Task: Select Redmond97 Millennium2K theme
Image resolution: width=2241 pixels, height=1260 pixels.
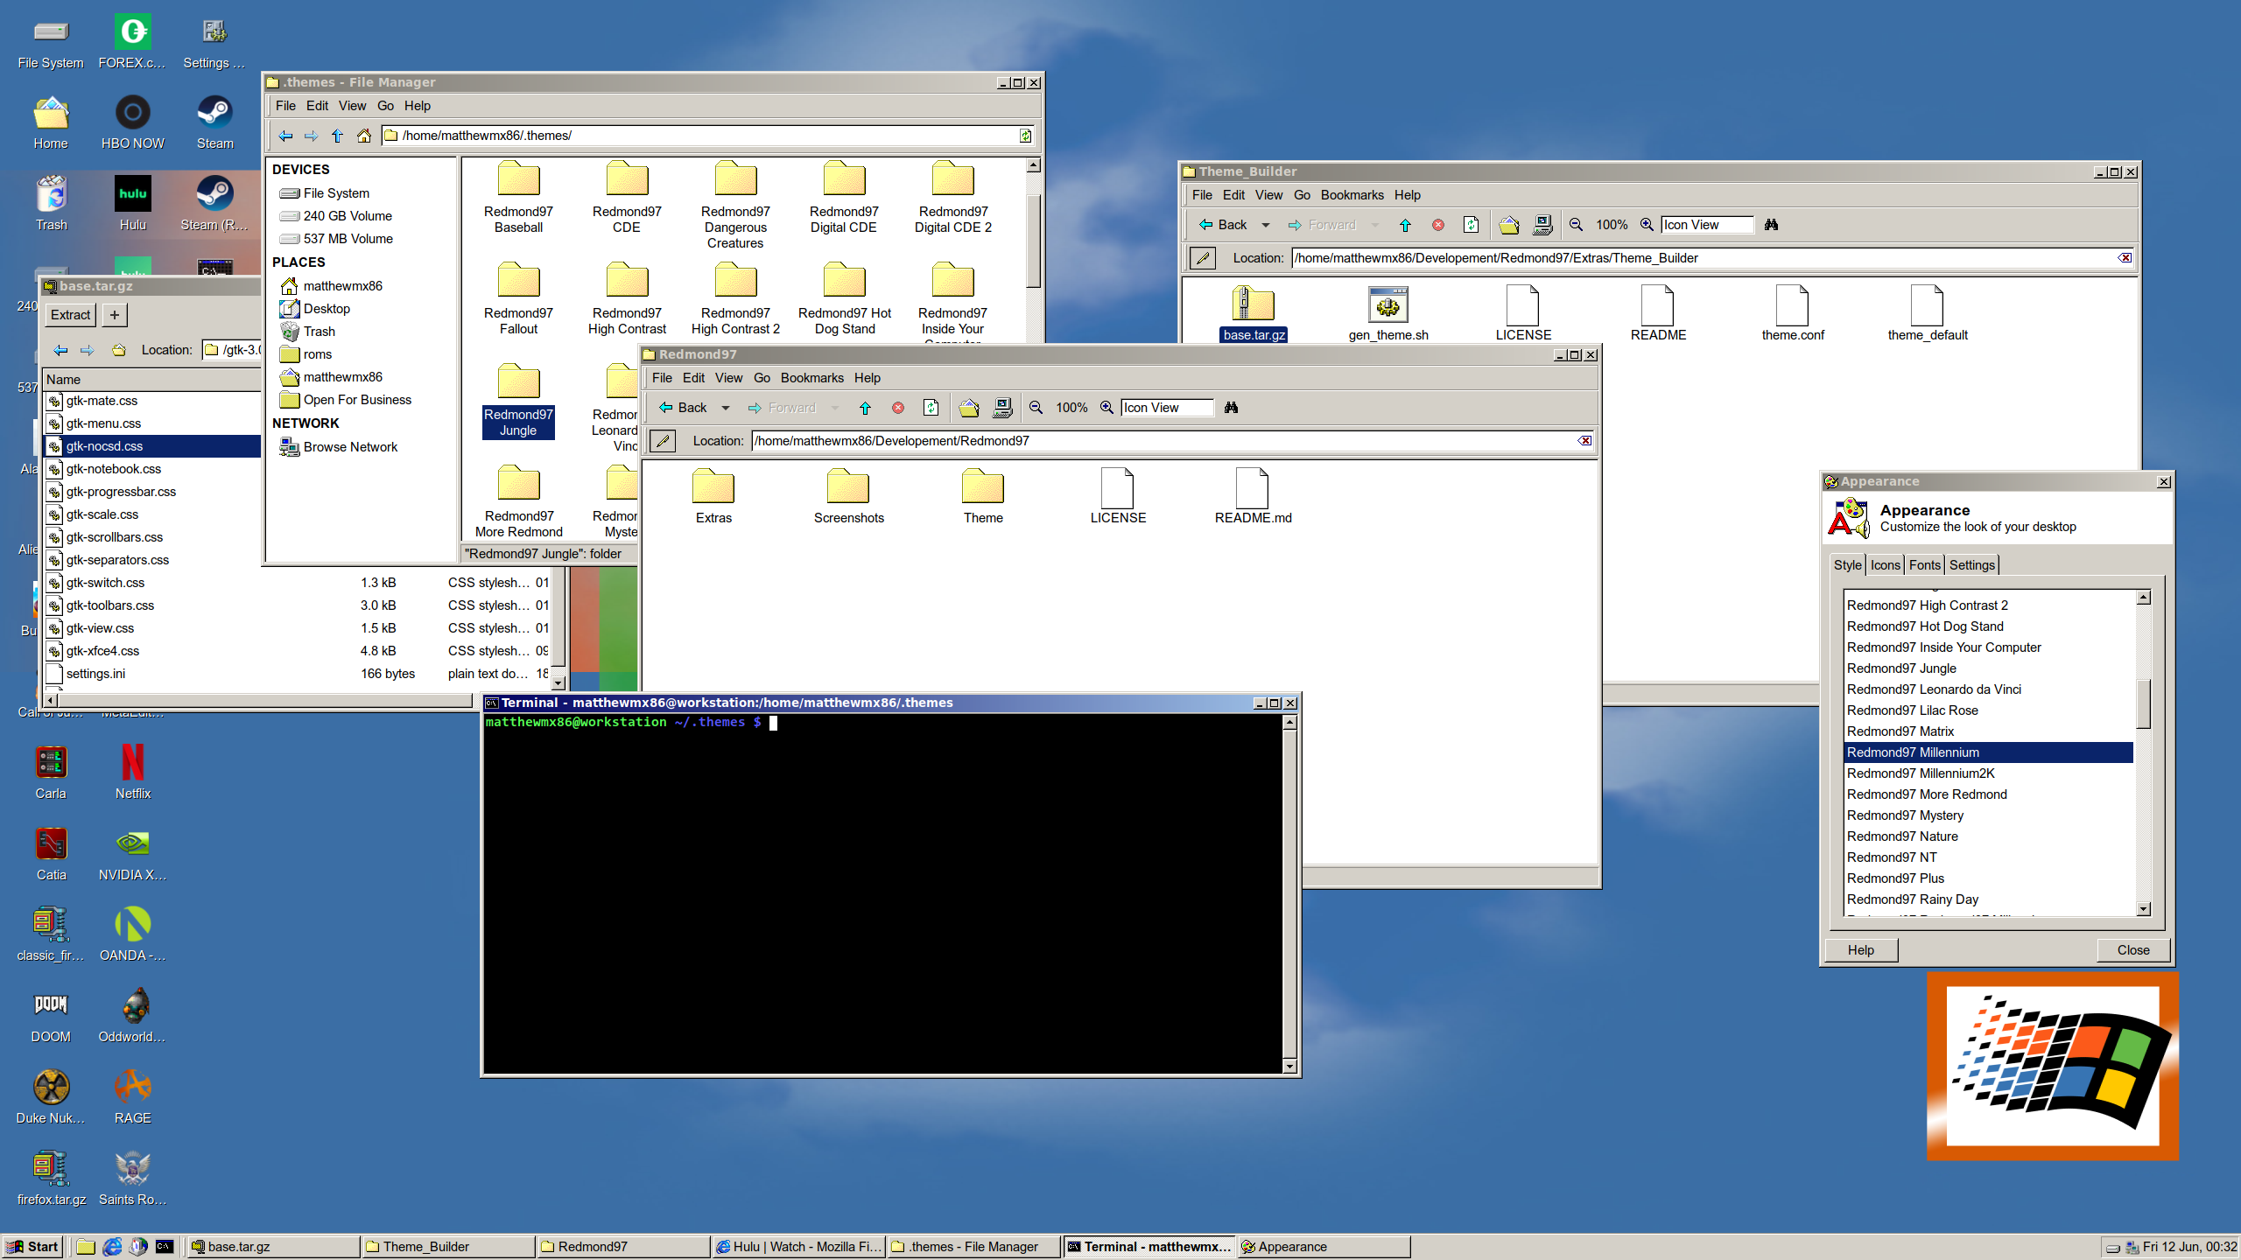Action: point(1988,773)
